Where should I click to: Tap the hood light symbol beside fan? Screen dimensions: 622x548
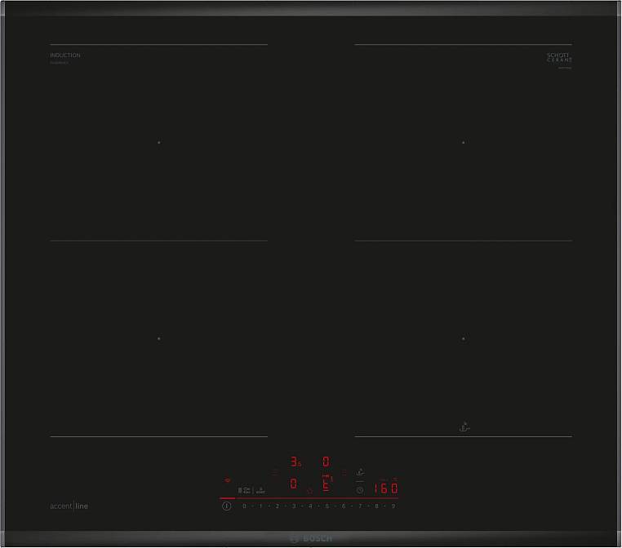(x=260, y=491)
